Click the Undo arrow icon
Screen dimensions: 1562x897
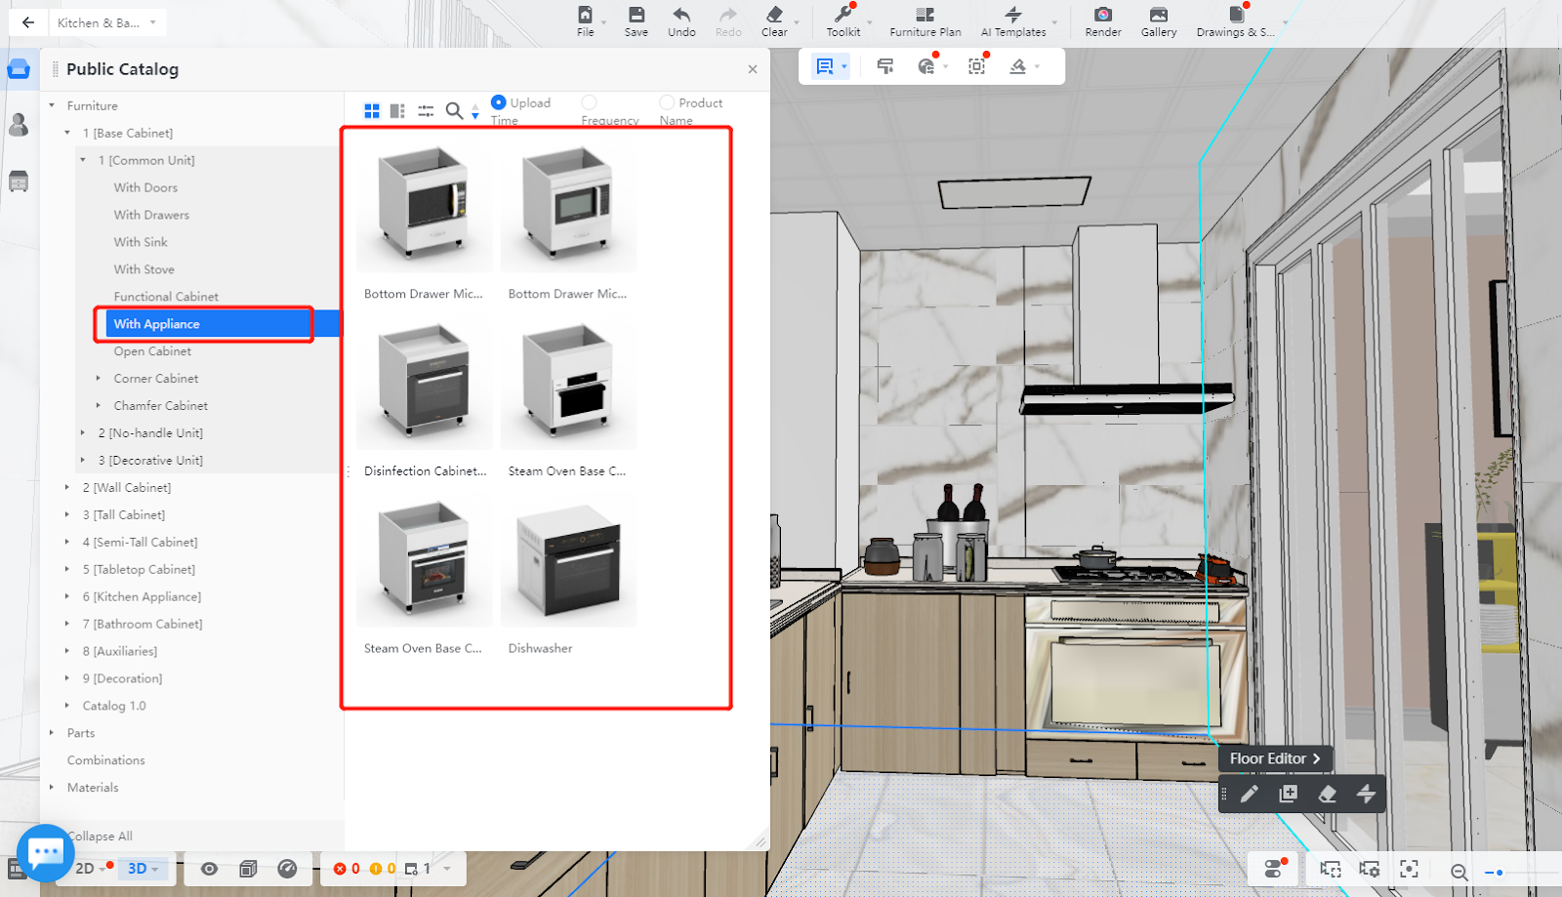681,15
